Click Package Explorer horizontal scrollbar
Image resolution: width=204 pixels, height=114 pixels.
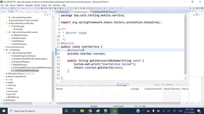(18, 103)
